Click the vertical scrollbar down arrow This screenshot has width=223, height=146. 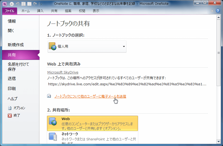(218, 141)
